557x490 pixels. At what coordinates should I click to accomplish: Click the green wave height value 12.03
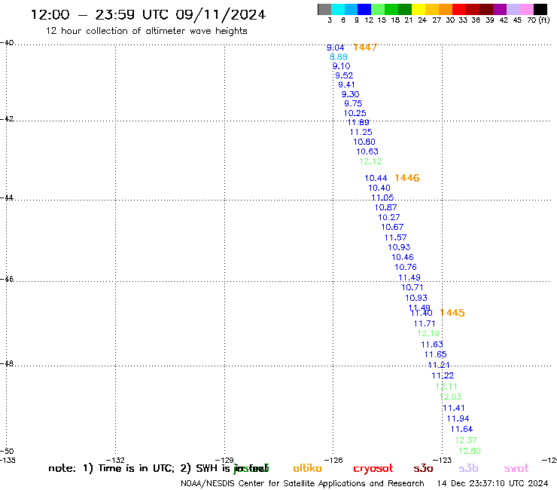coord(451,397)
